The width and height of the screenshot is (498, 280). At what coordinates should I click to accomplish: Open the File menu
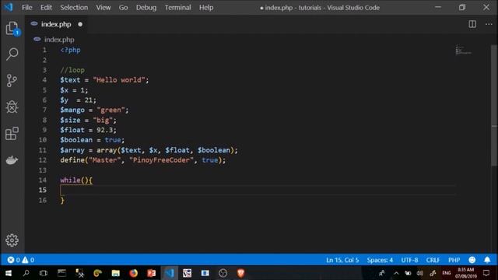(x=27, y=7)
